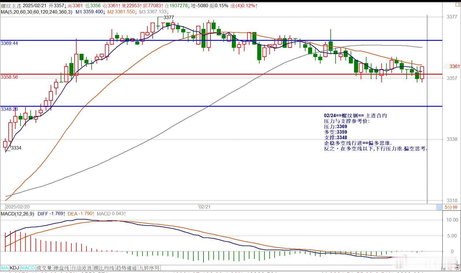Screen dimensions: 461x273
Task: Click the 2025/02/20 date label on time axis
Action: pyautogui.click(x=18, y=207)
